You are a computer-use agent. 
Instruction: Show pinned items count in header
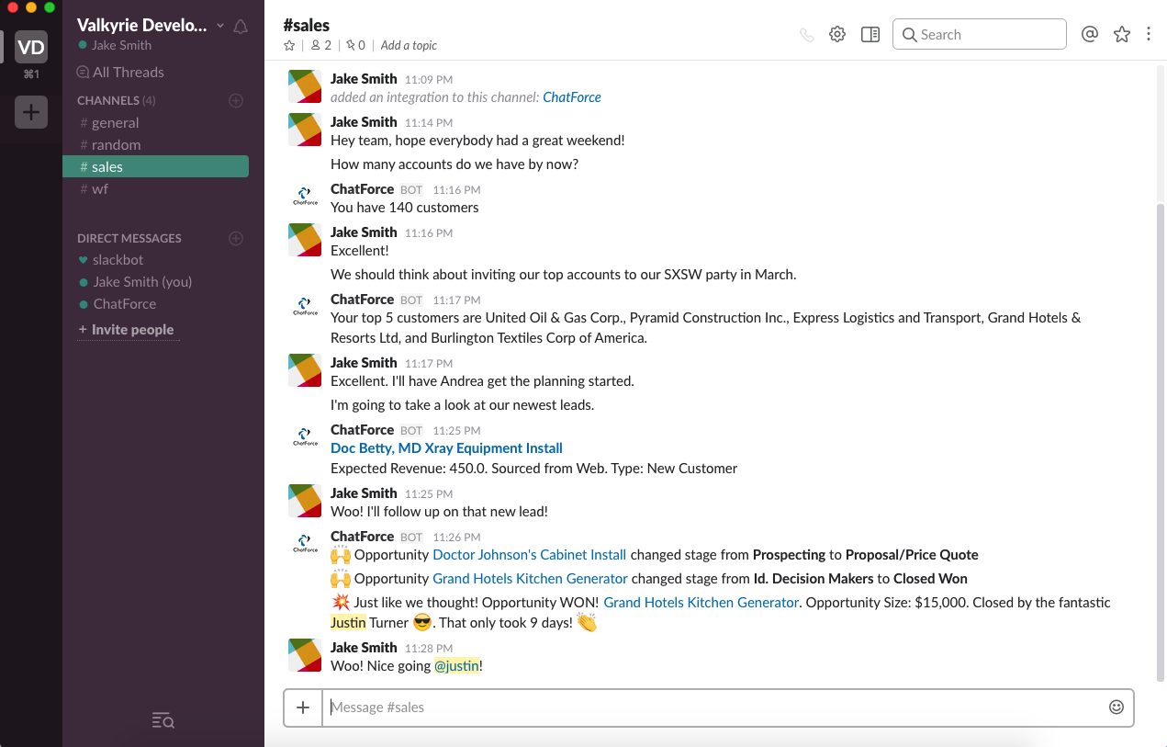[x=355, y=45]
